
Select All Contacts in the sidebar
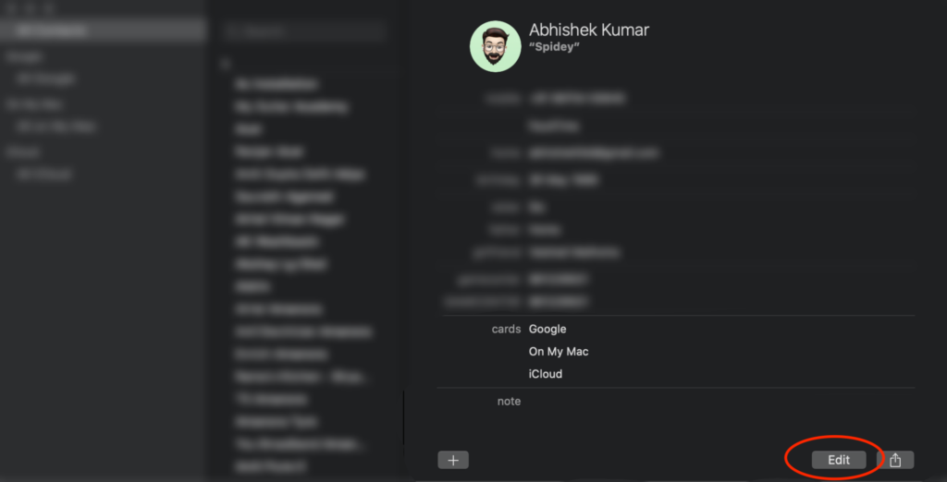[x=104, y=30]
